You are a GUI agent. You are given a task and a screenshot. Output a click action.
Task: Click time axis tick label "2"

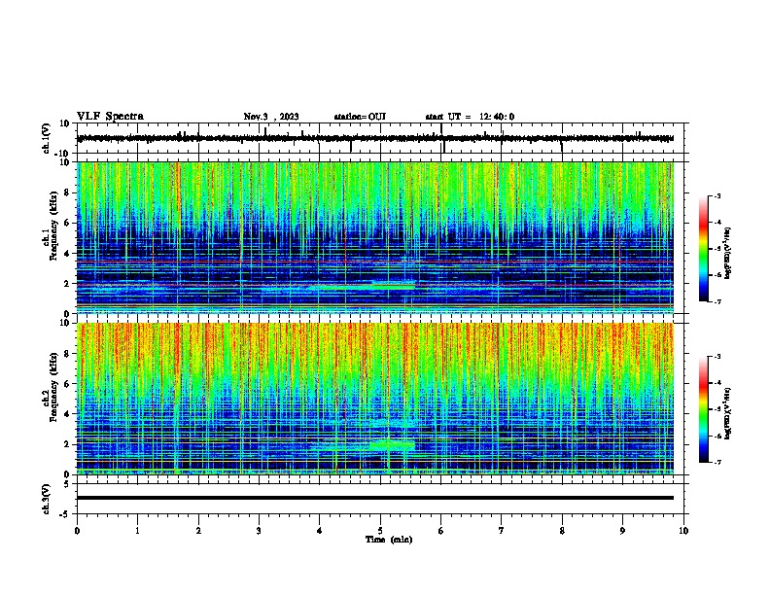pos(198,531)
